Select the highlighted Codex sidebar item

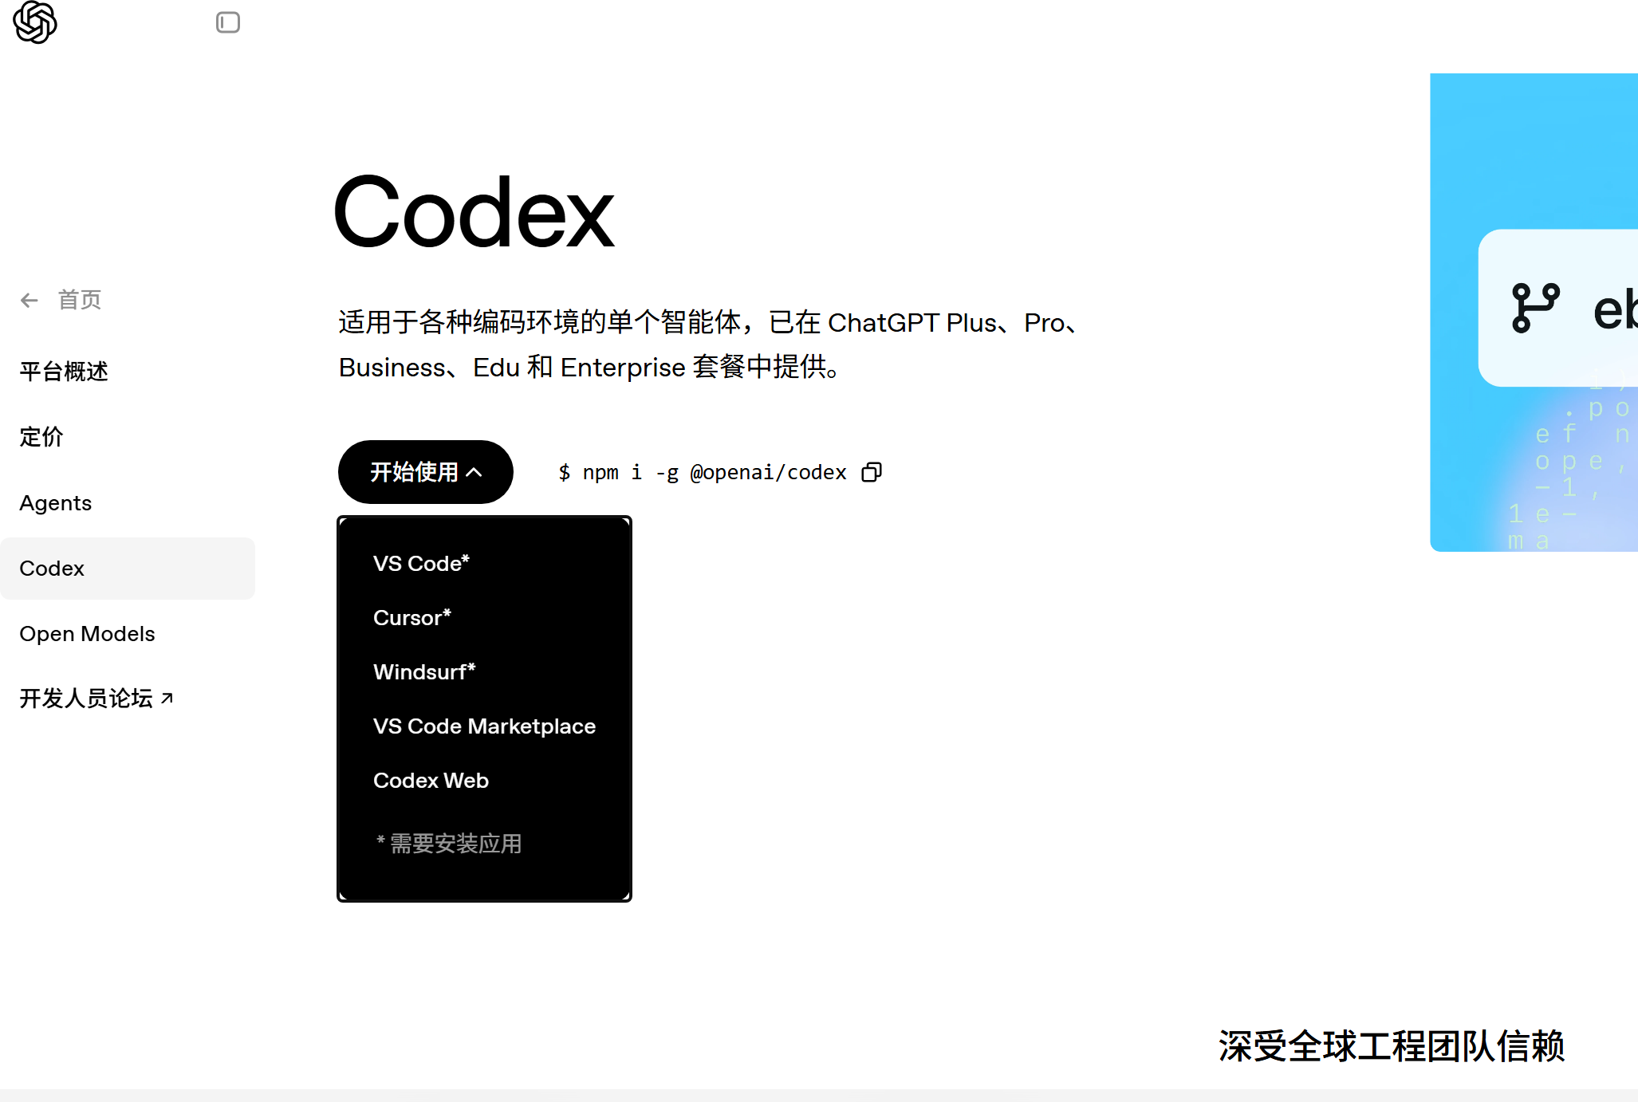coord(52,569)
